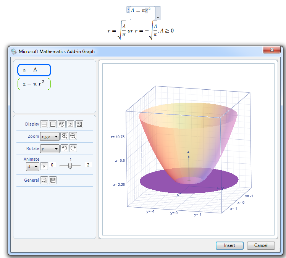Rotate the graph counterclockwise
The image size is (286, 258).
[65, 148]
